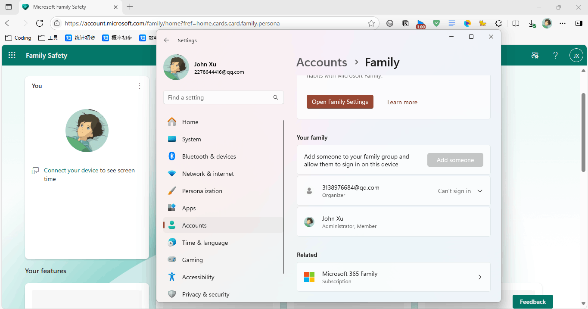Open the Notion extension icon

pos(405,23)
